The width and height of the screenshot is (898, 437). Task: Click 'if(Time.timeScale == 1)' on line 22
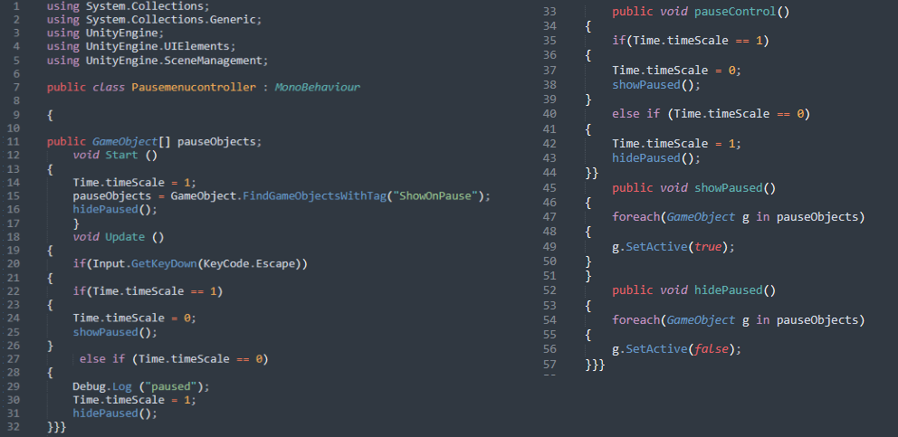148,291
